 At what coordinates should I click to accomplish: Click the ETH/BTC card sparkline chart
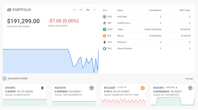click(x=25, y=102)
